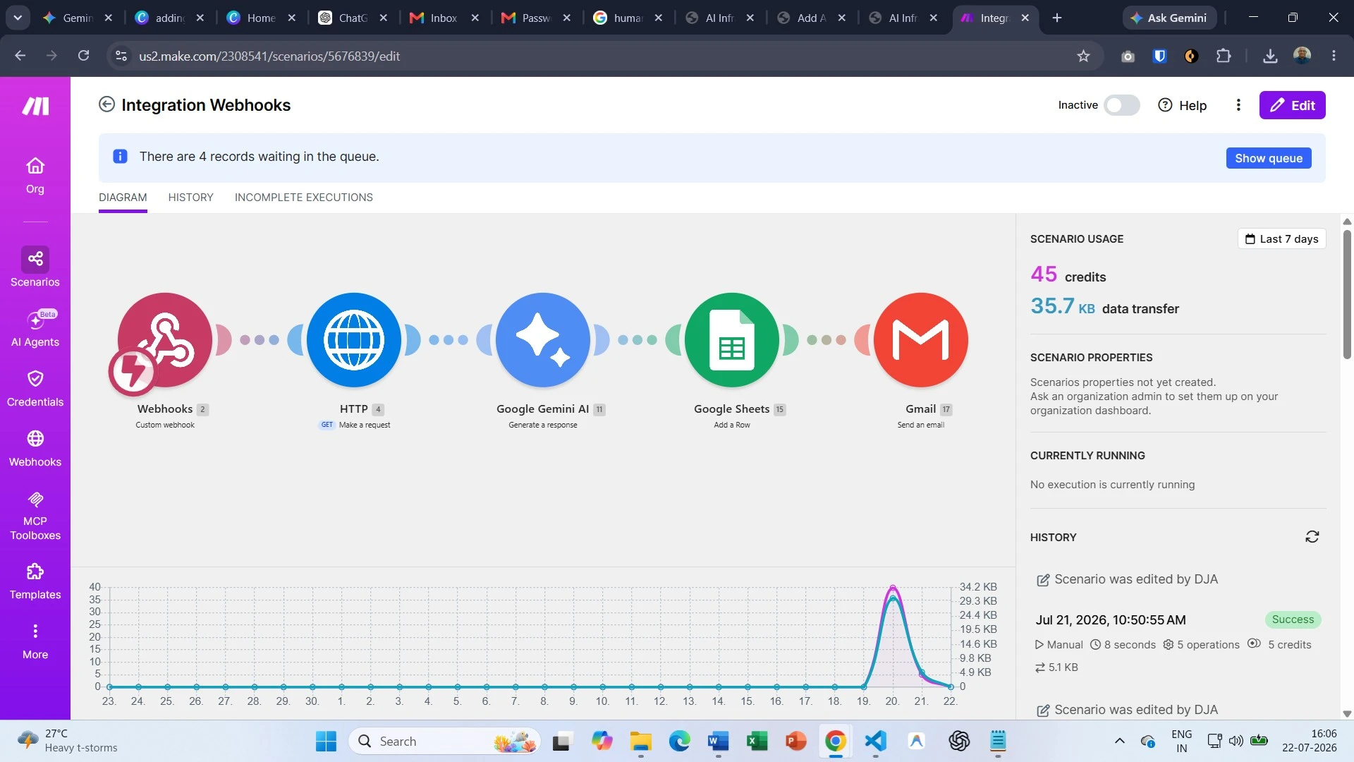This screenshot has height=762, width=1354.
Task: Click the Ask Gemini button
Action: coord(1169,18)
